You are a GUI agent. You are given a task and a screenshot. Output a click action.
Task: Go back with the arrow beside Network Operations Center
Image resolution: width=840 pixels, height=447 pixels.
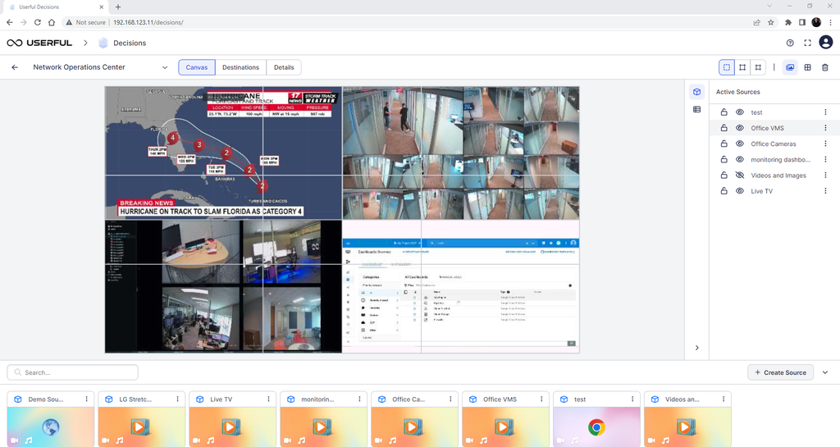point(15,67)
